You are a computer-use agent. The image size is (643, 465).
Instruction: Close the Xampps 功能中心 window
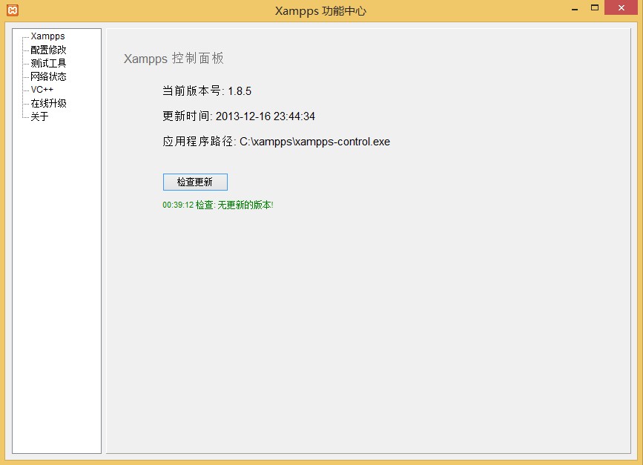point(621,8)
